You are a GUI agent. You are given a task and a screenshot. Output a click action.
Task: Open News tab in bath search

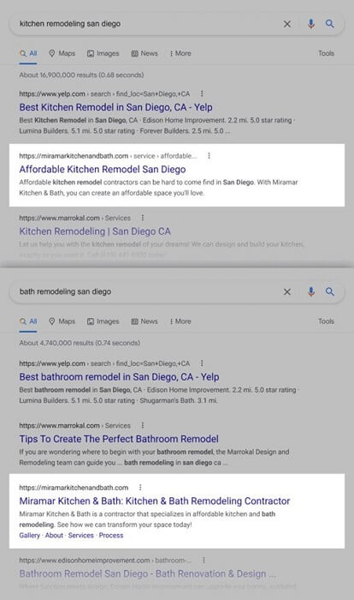(145, 321)
